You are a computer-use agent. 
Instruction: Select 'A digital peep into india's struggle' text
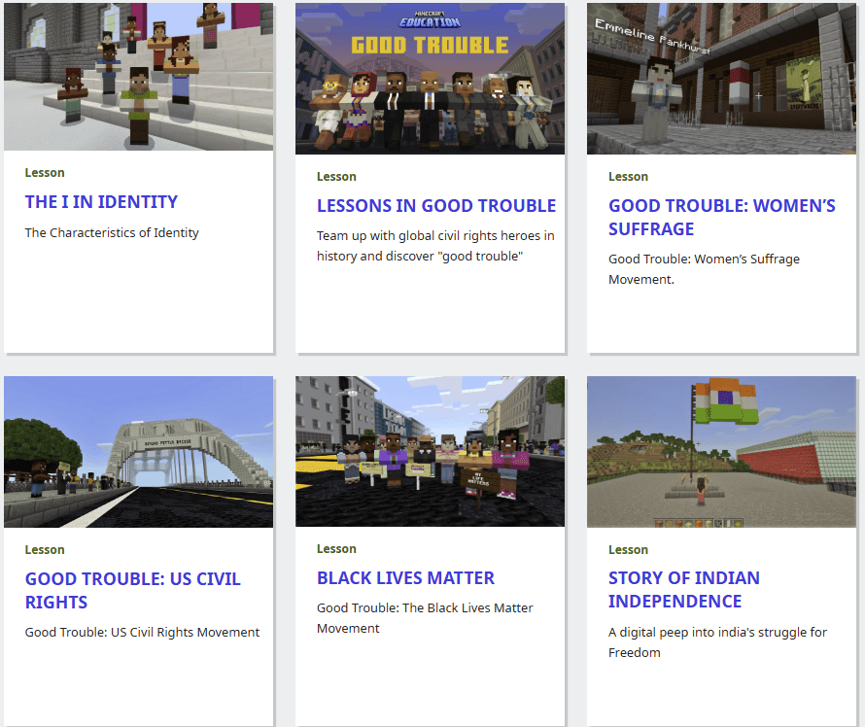tap(717, 642)
